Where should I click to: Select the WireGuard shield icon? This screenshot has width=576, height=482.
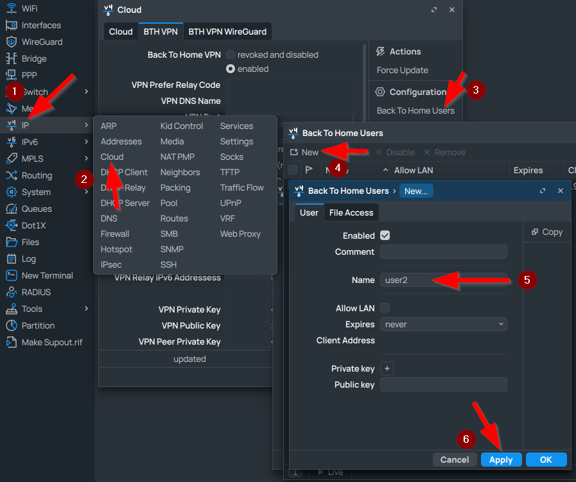(12, 42)
